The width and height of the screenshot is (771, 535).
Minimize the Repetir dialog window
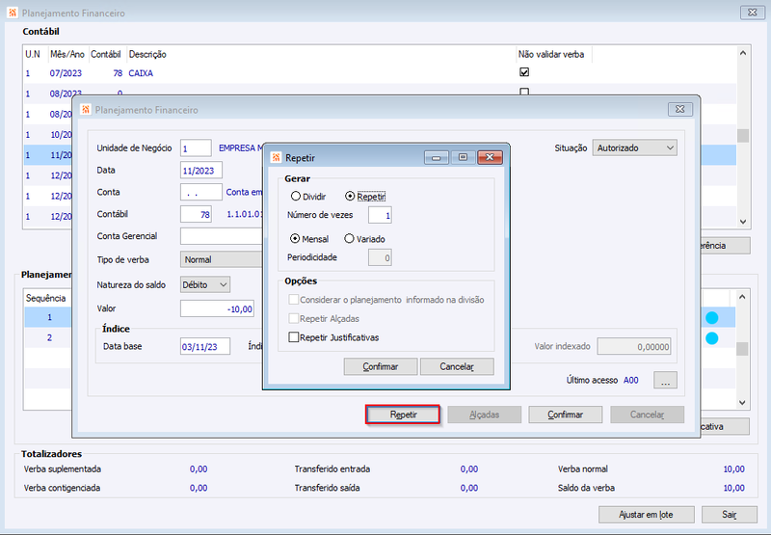[437, 157]
